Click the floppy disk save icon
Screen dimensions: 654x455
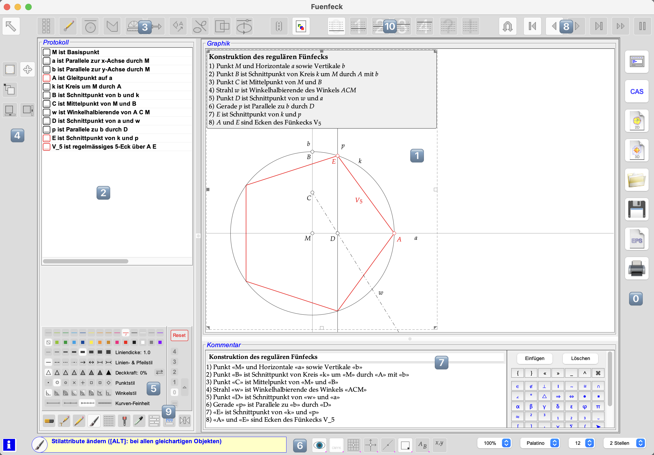coord(636,210)
